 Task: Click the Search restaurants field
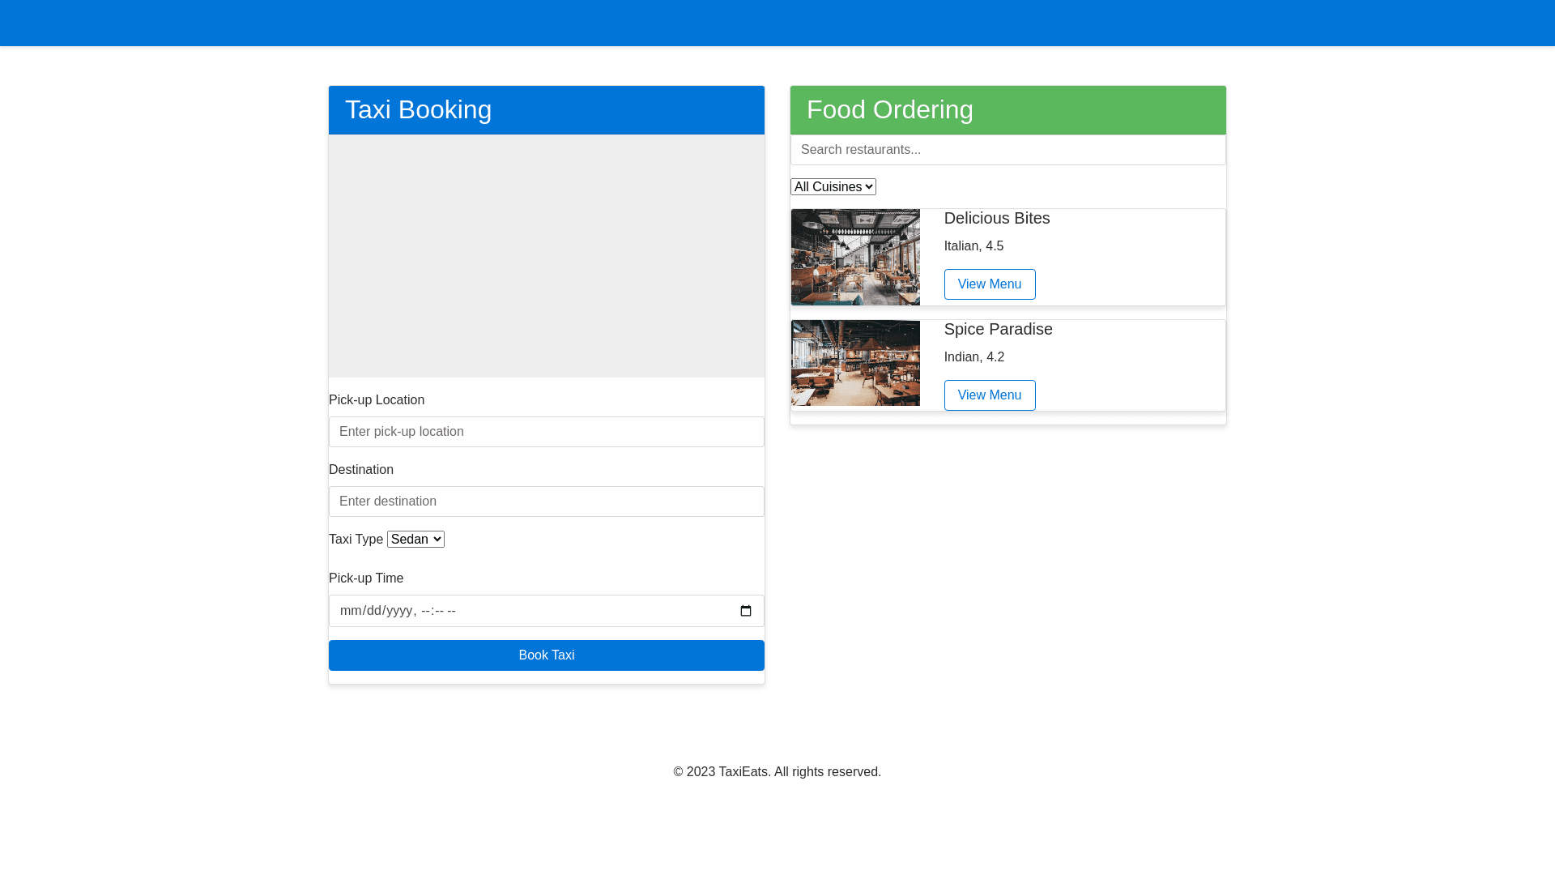(x=1008, y=150)
